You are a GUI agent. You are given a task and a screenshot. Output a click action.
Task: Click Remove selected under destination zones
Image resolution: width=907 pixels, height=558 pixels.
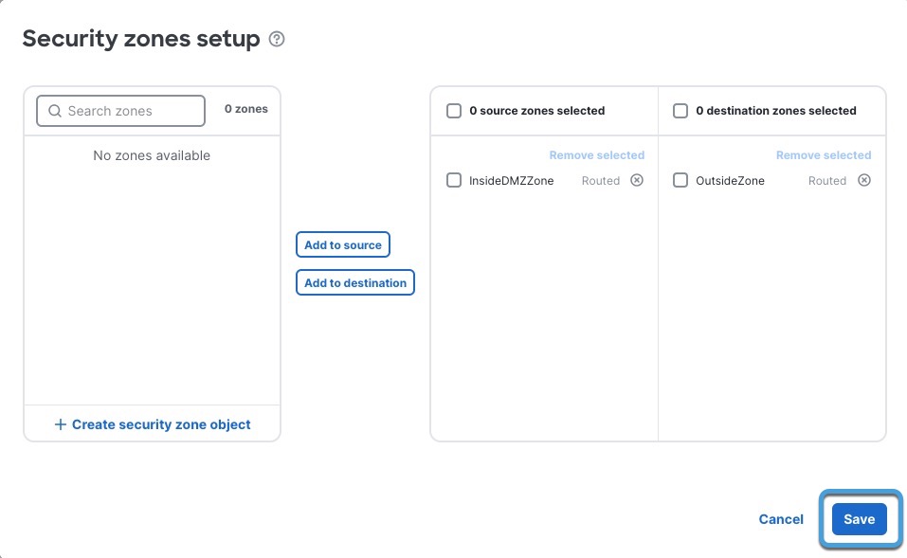pyautogui.click(x=823, y=155)
